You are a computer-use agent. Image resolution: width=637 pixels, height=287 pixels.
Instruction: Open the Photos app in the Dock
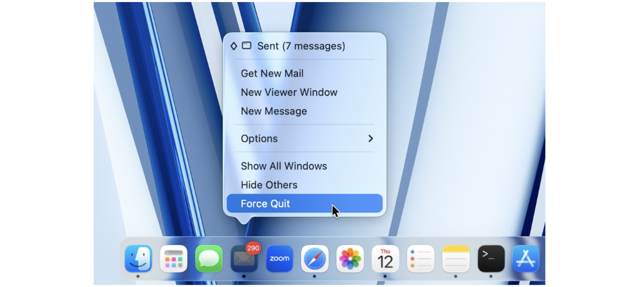(x=350, y=259)
